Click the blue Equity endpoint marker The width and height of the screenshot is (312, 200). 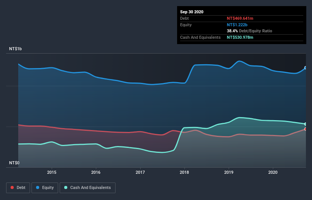coord(306,68)
